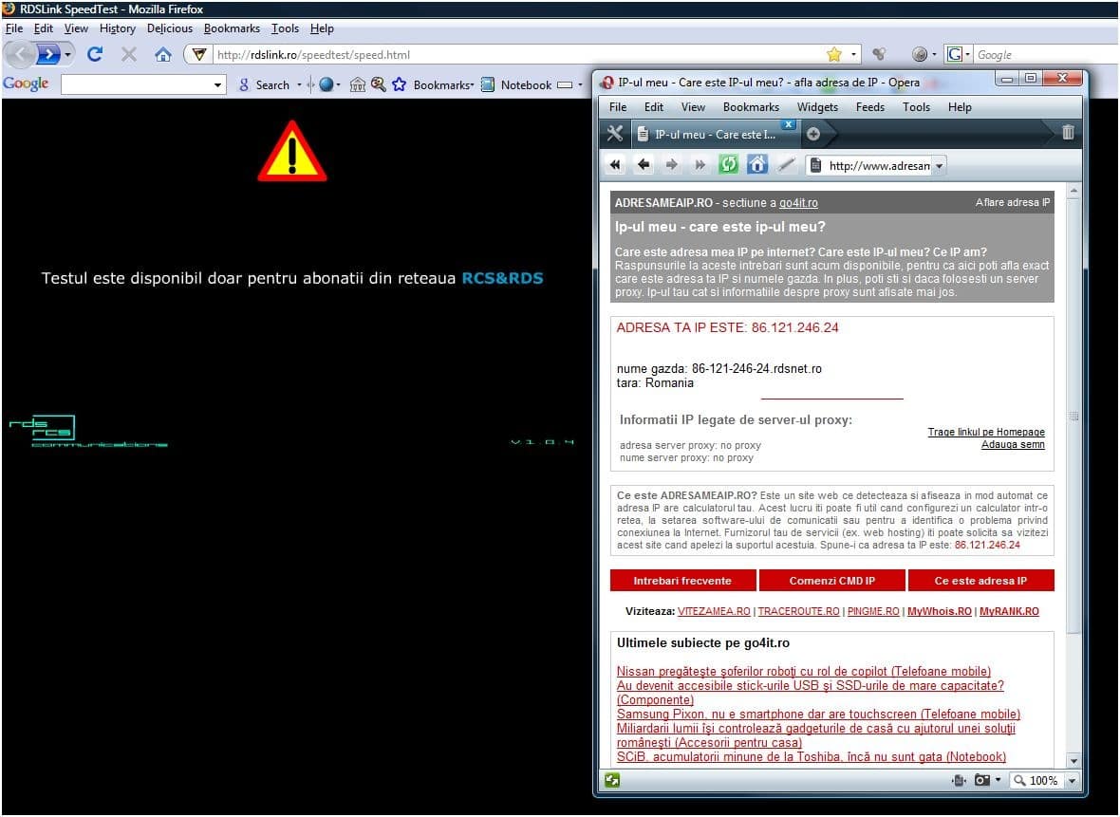
Task: Click Google Toolbar building icon
Action: pyautogui.click(x=357, y=85)
